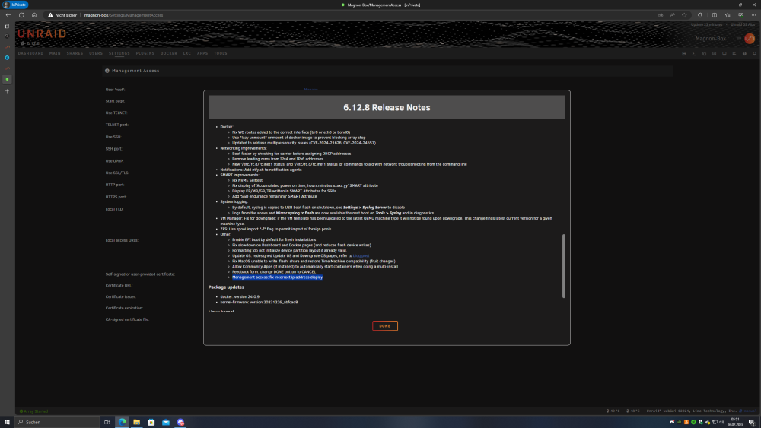Click the read aloud icon in address bar
Viewport: 761px width, 428px height.
(673, 15)
